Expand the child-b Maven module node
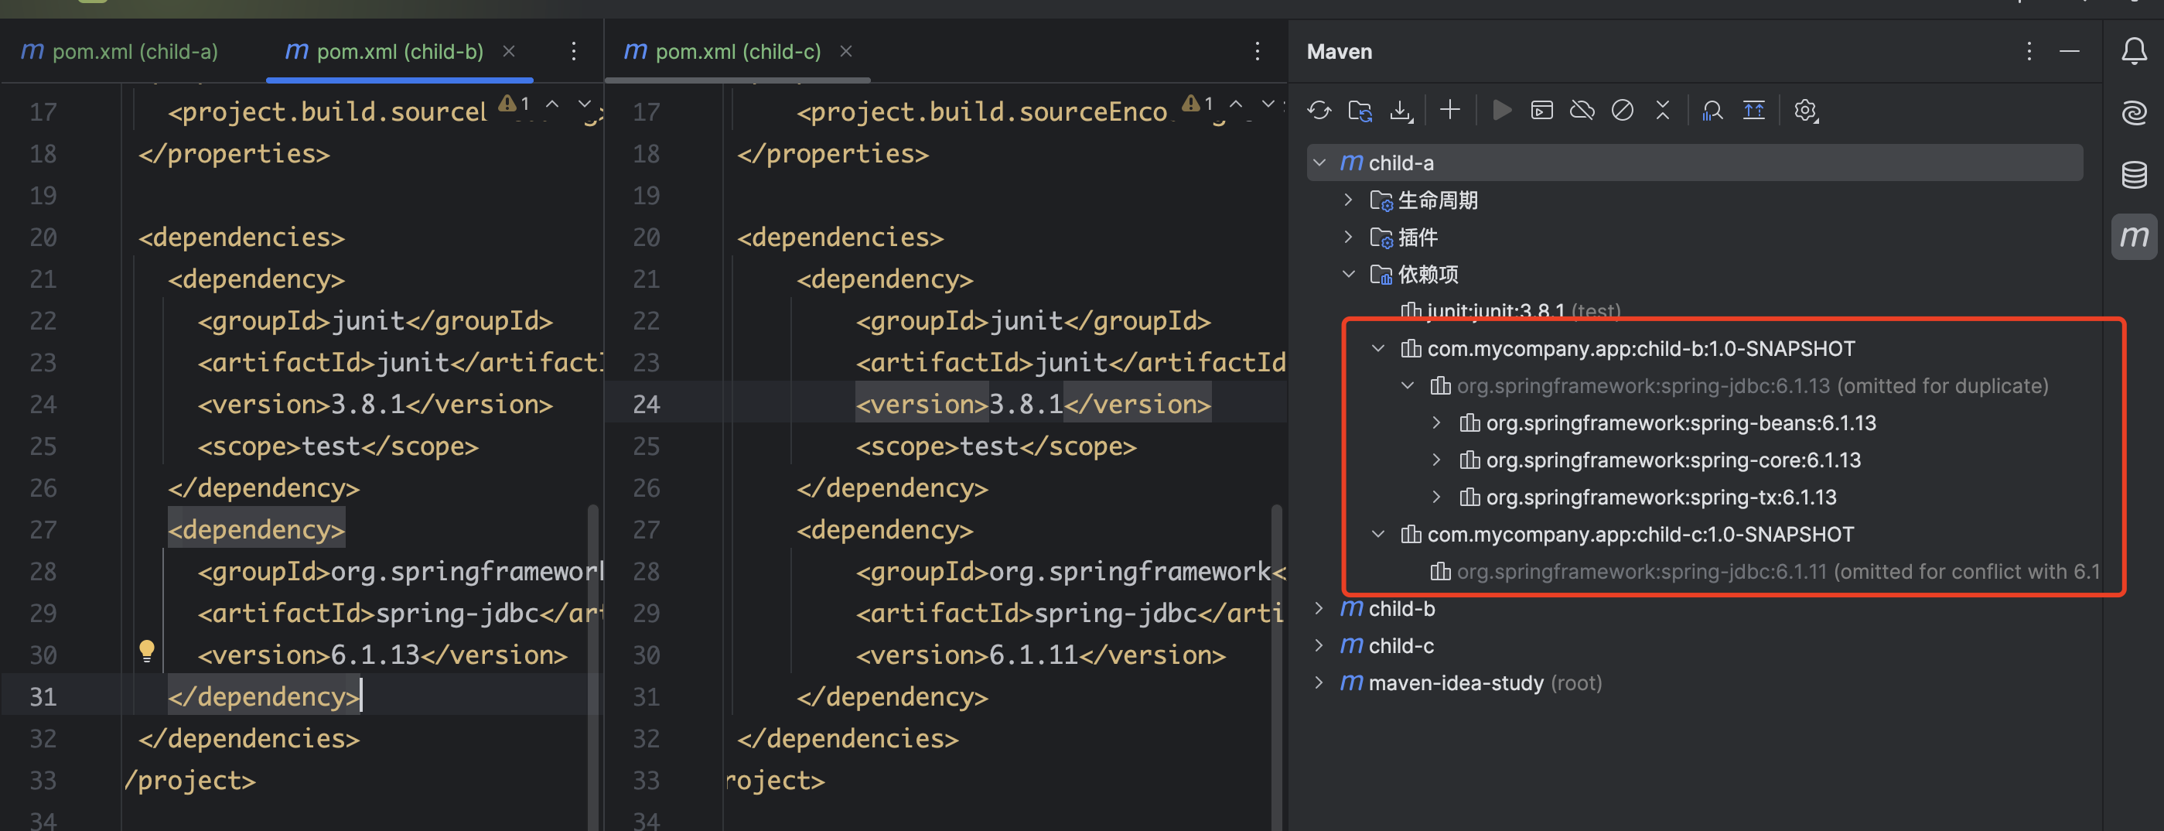This screenshot has width=2164, height=831. [1319, 608]
